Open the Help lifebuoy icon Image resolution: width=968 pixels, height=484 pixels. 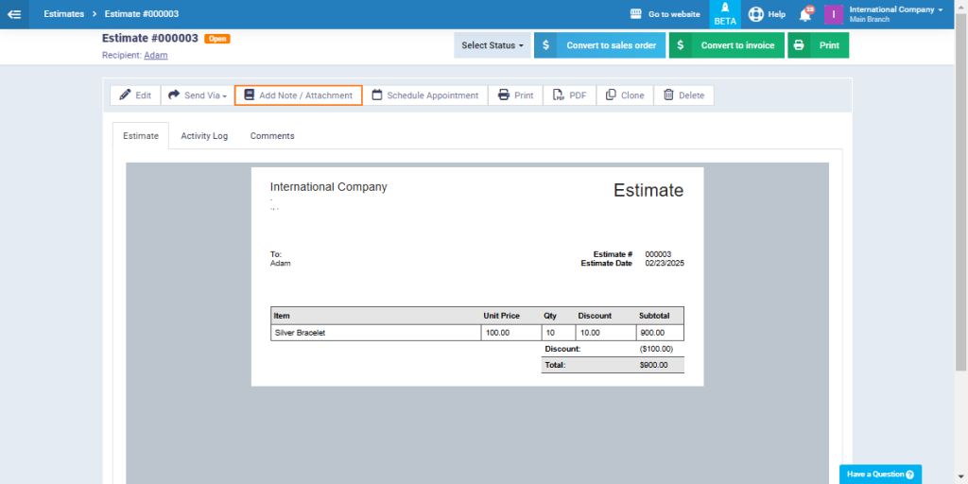(755, 14)
